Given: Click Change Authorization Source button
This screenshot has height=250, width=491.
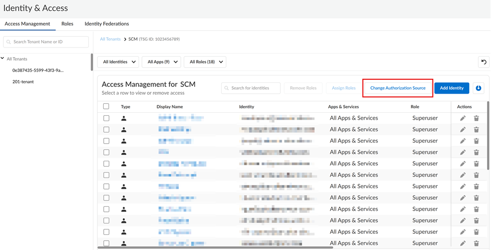Looking at the screenshot, I should pyautogui.click(x=398, y=88).
